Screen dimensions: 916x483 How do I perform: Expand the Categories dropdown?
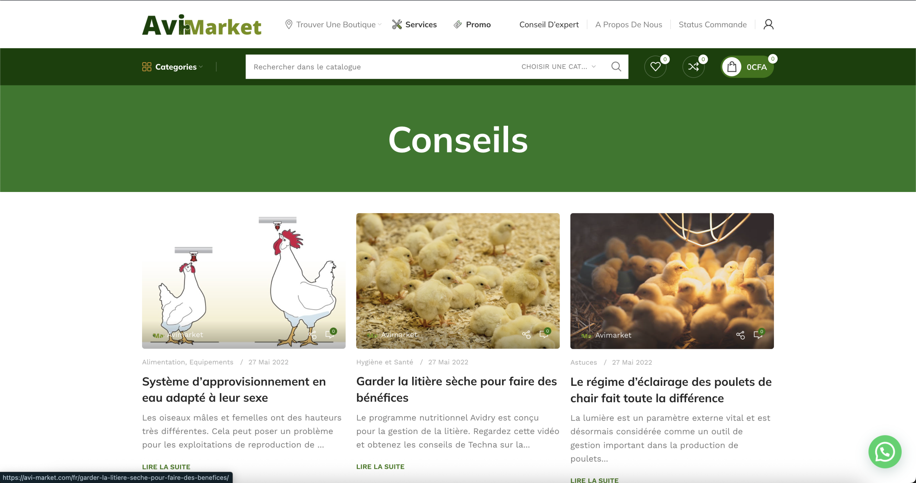(172, 67)
